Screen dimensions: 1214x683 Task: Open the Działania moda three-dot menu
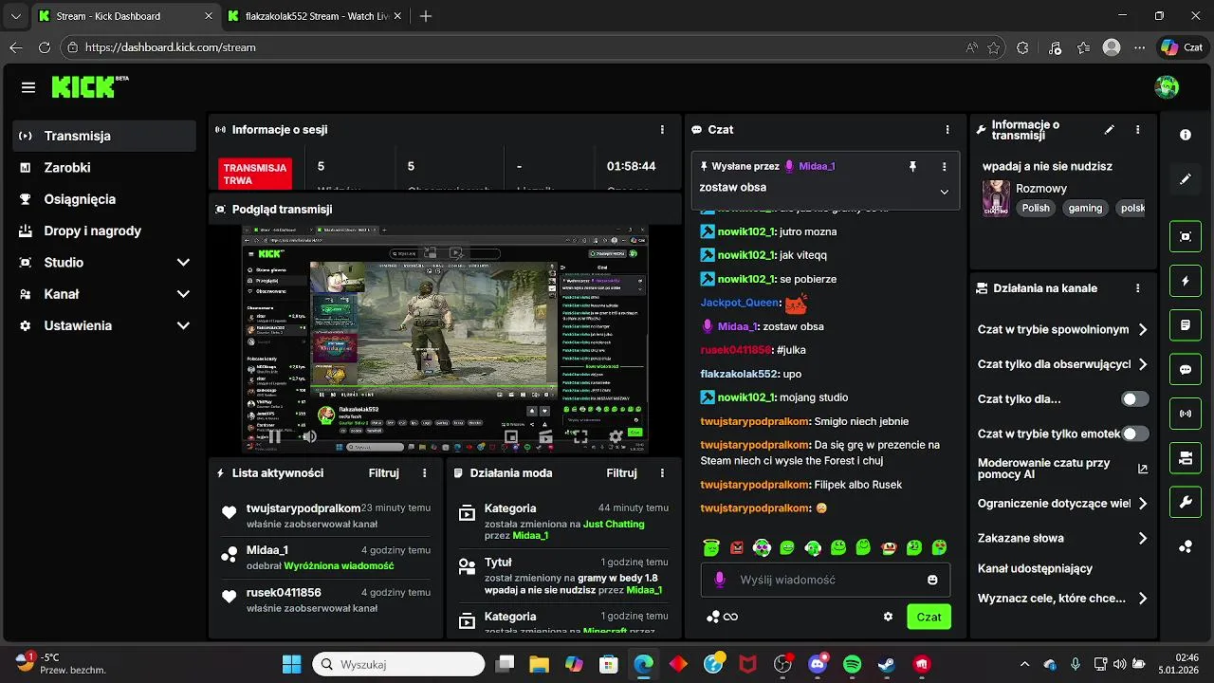click(662, 472)
